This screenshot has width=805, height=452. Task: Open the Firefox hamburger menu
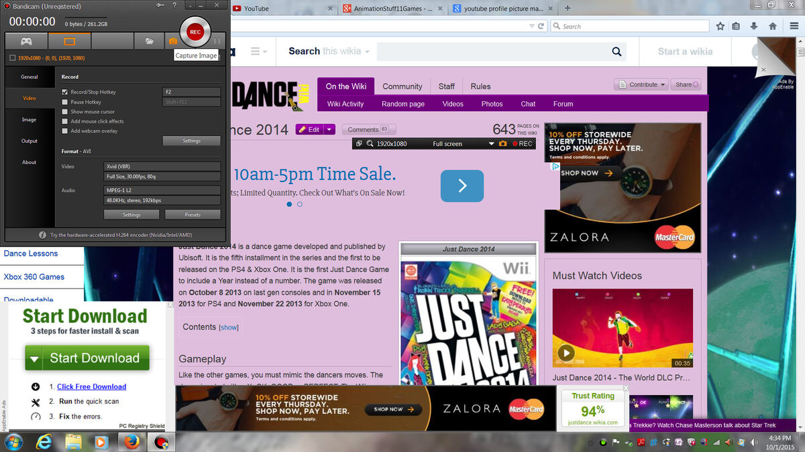point(793,27)
